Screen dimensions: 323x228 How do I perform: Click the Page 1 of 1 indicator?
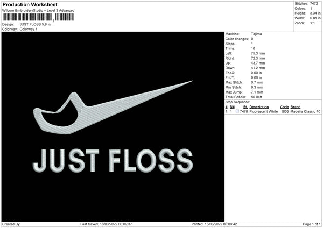tap(312, 224)
